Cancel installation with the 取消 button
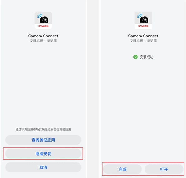Viewport: 186px width, 178px height. coord(43,167)
